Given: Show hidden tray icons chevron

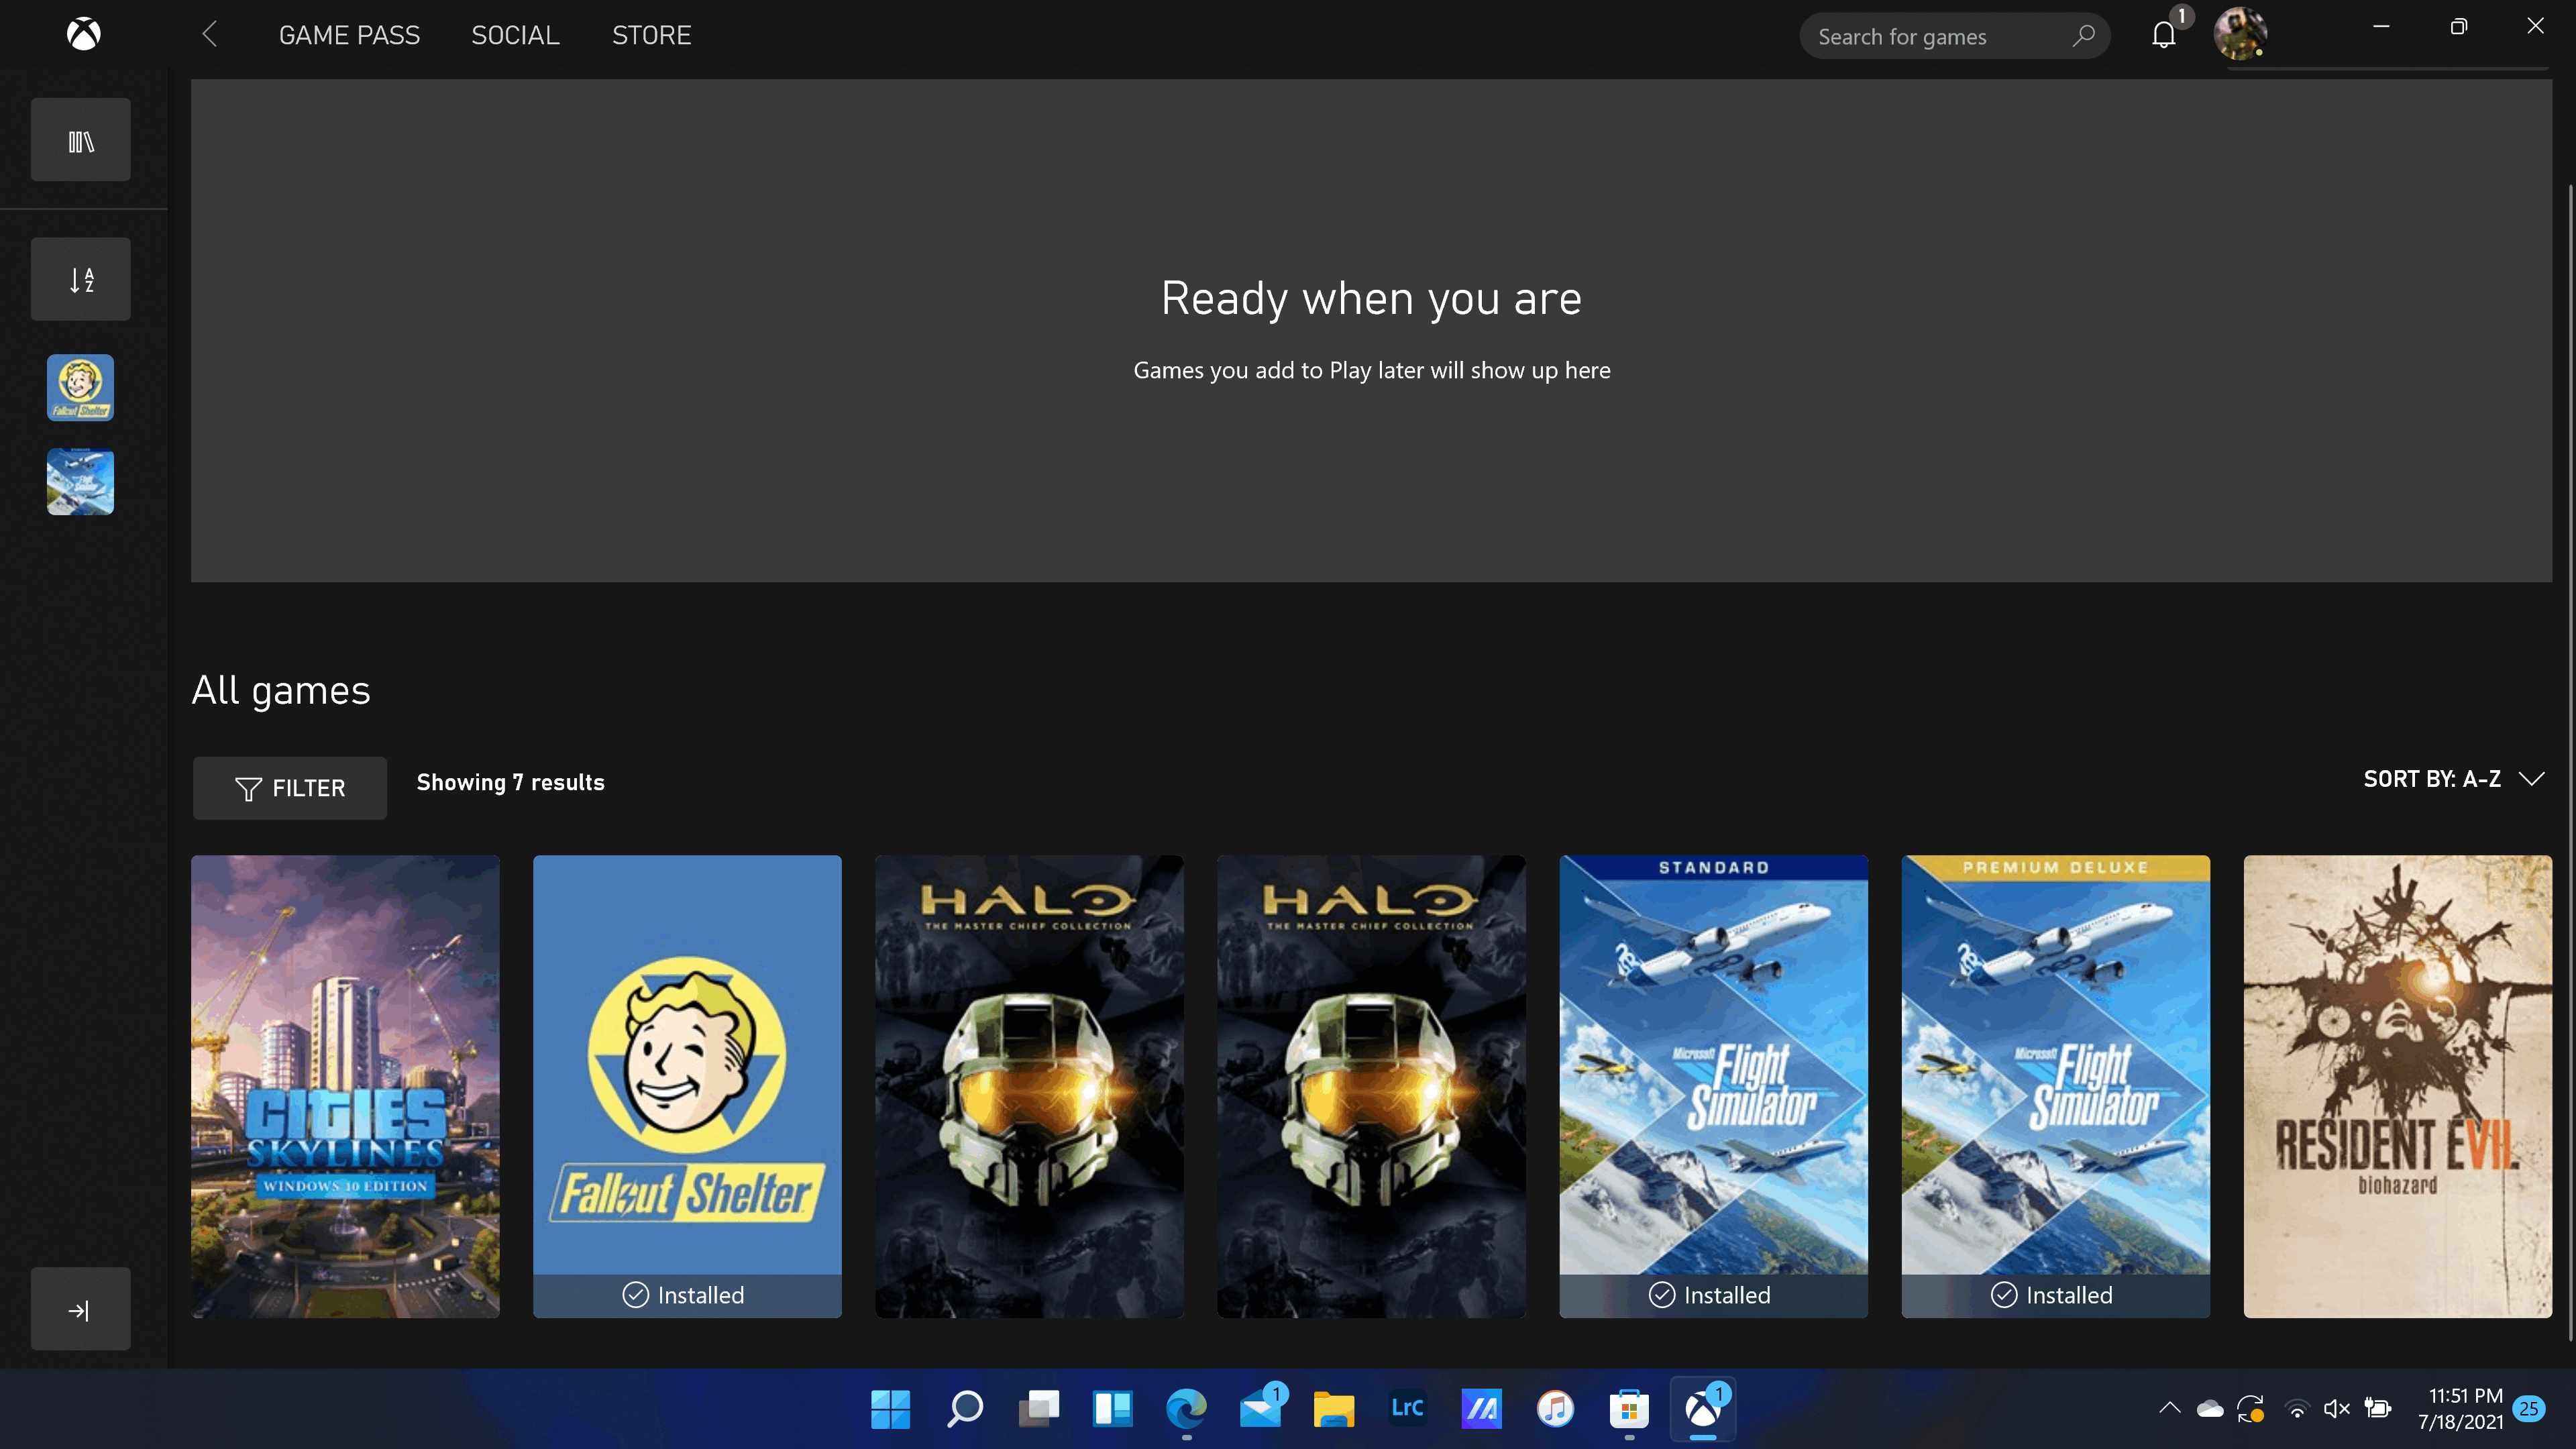Looking at the screenshot, I should pos(2169,1408).
